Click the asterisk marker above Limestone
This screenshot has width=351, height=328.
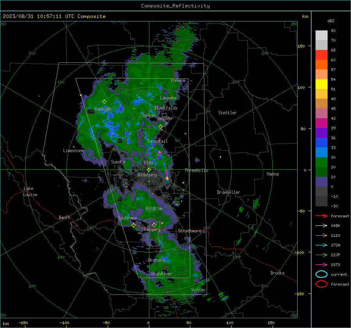[74, 147]
